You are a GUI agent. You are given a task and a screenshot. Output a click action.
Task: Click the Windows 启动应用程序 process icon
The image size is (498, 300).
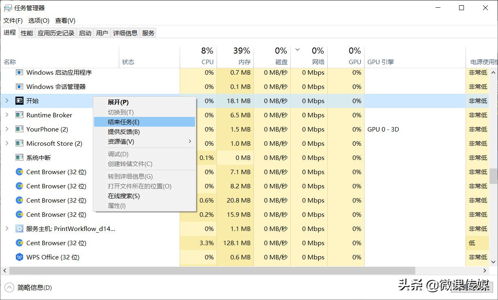(x=19, y=73)
